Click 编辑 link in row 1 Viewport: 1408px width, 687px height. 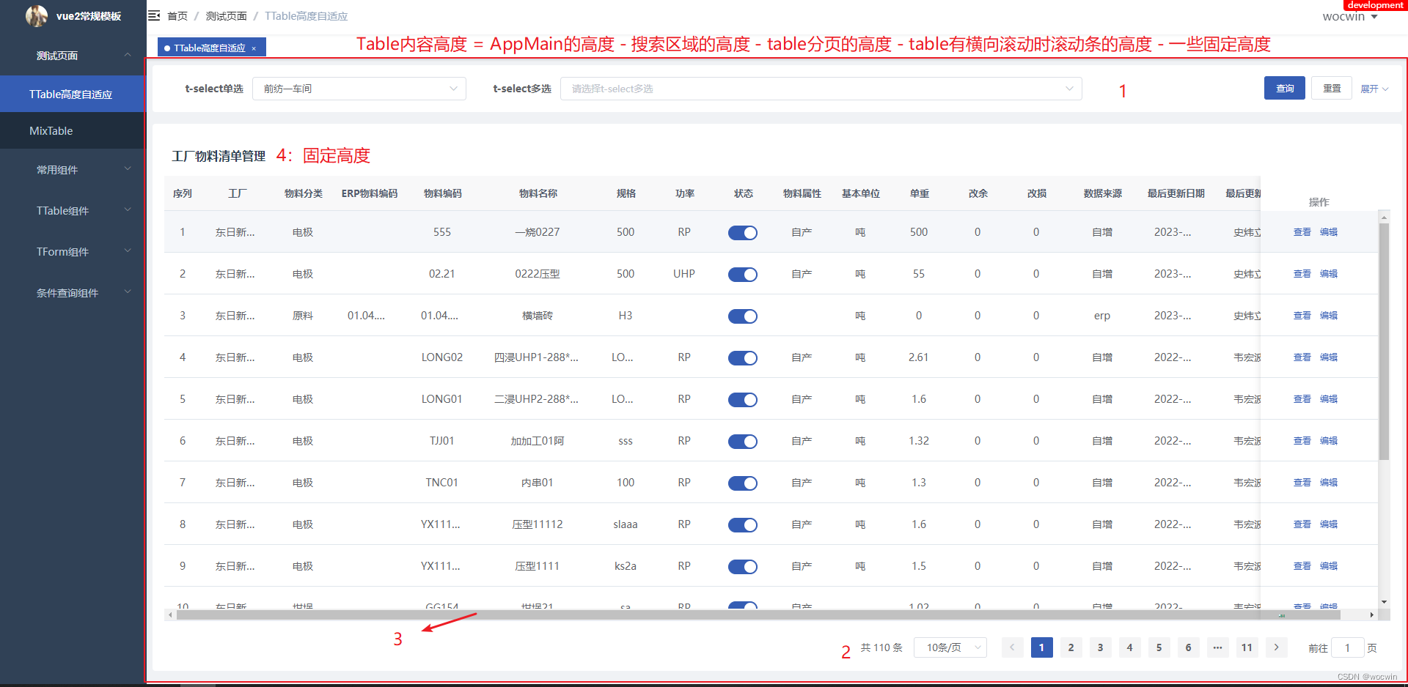click(x=1329, y=232)
